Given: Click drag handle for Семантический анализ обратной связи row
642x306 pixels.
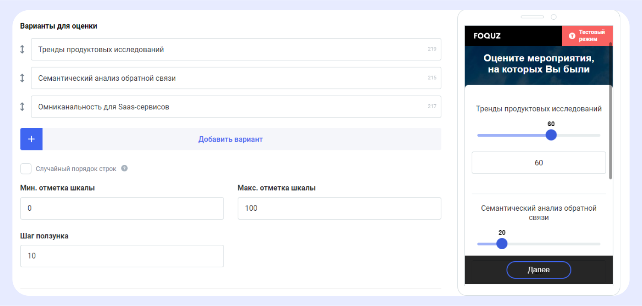Looking at the screenshot, I should click(x=22, y=78).
